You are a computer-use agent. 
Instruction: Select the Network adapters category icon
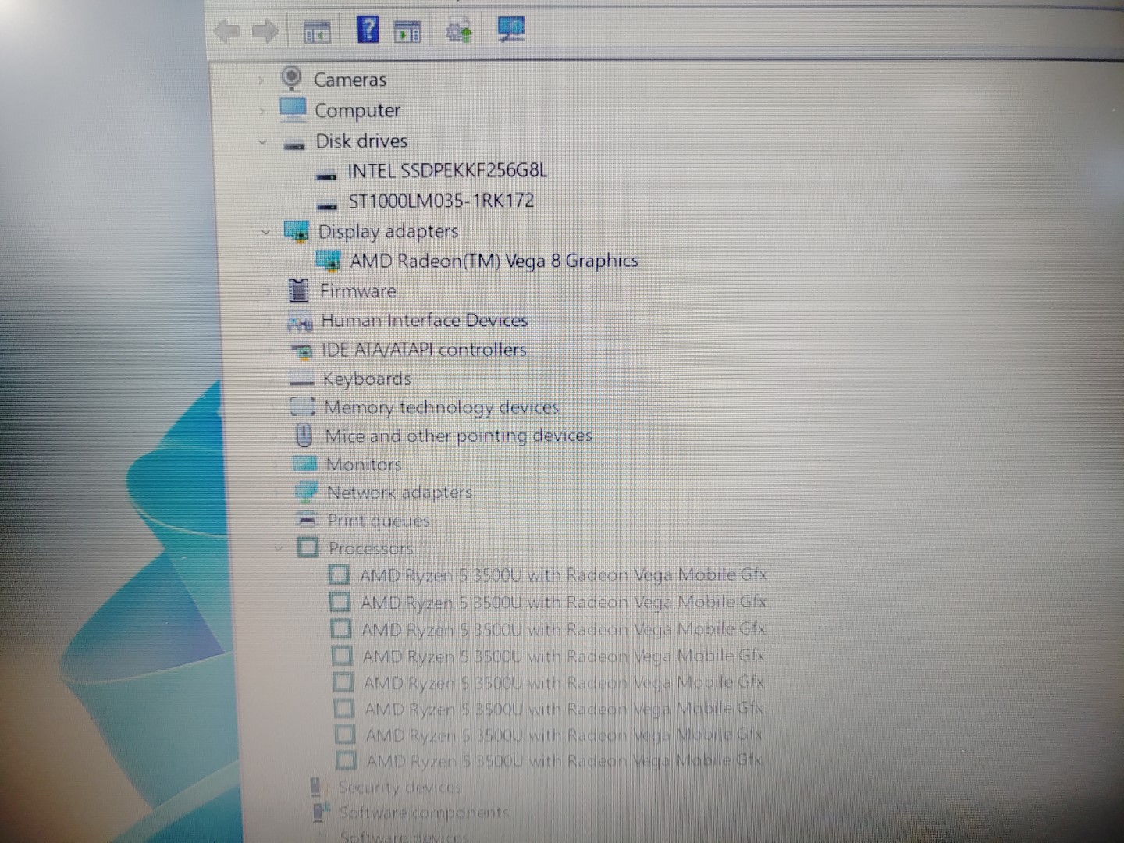pos(306,492)
